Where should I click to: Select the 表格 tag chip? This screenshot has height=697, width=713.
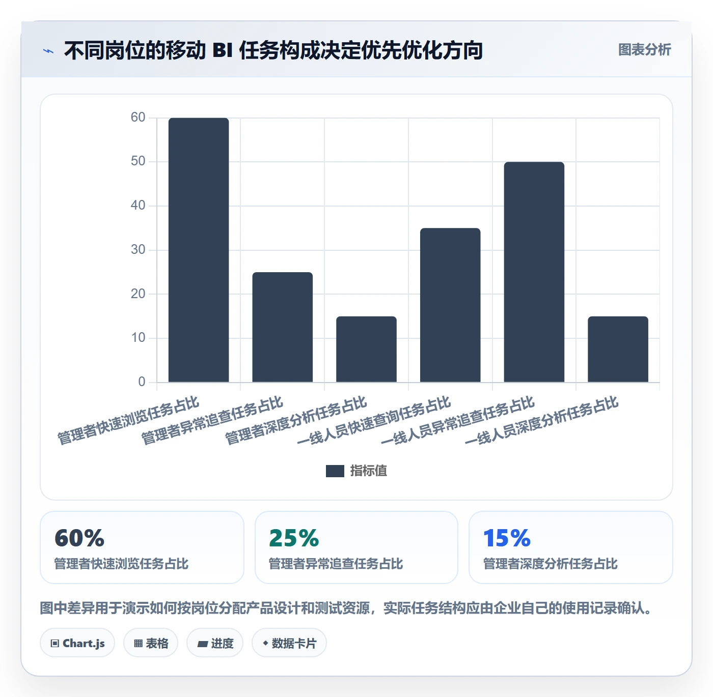151,643
